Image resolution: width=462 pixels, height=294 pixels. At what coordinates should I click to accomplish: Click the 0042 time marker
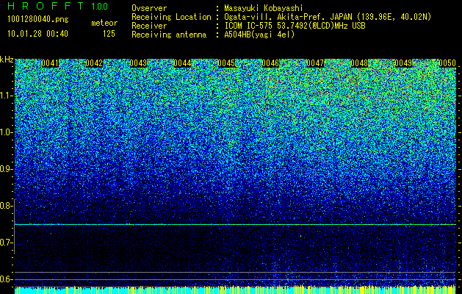[94, 63]
